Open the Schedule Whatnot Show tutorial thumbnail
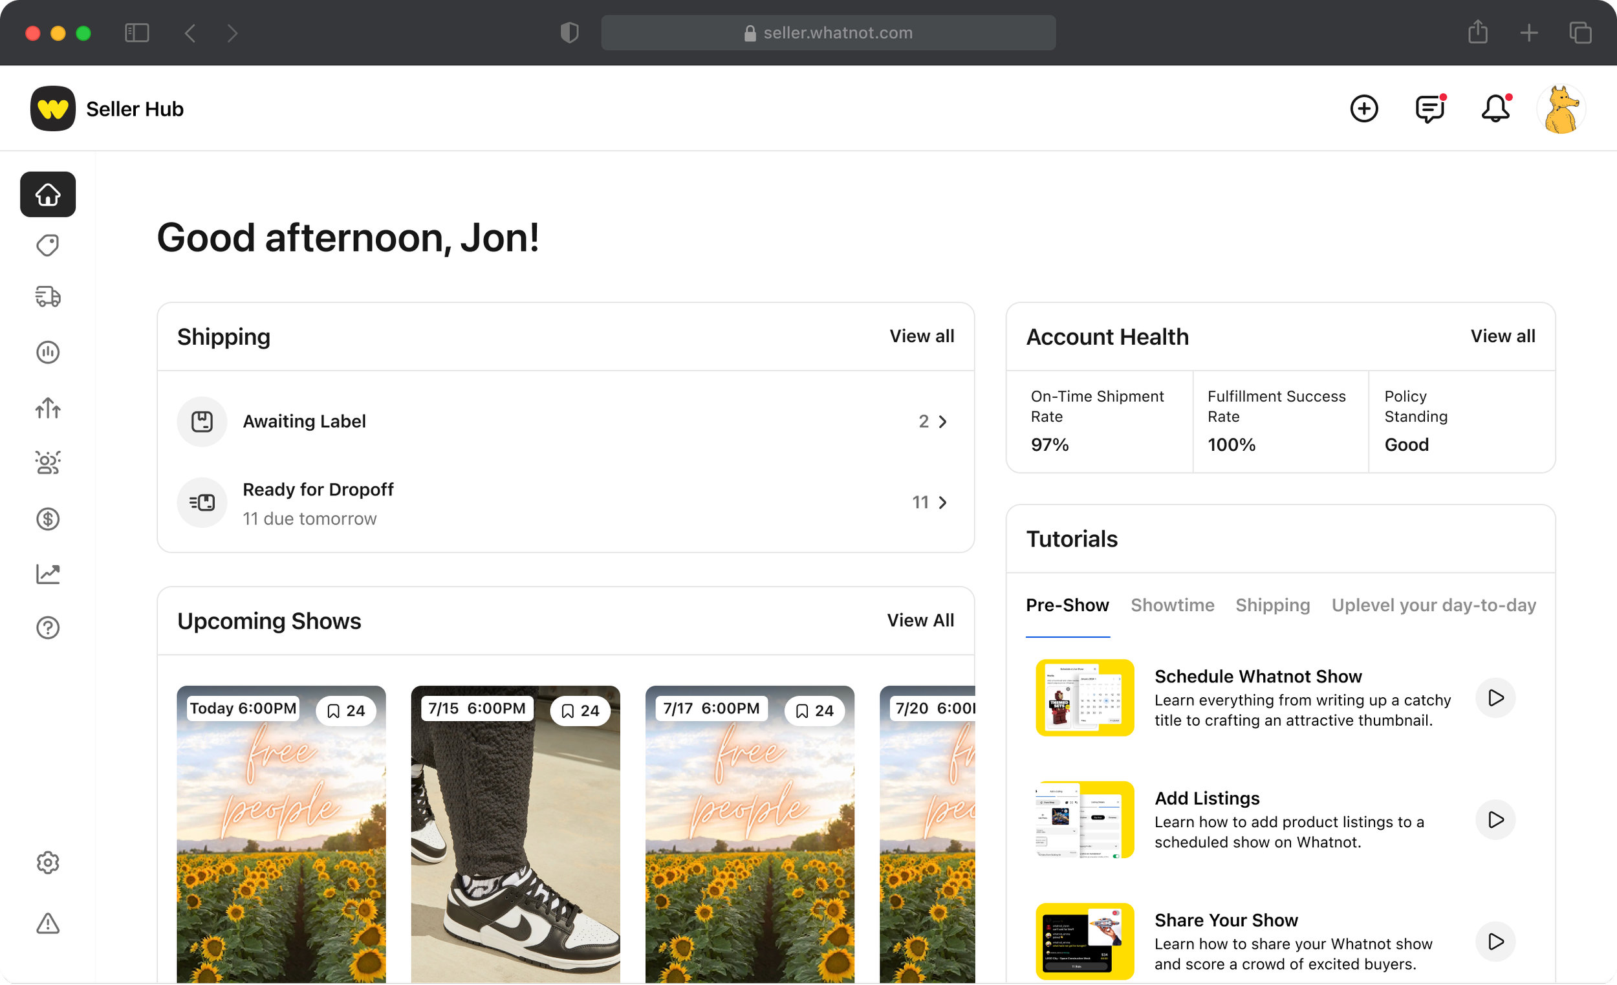1617x985 pixels. tap(1084, 698)
